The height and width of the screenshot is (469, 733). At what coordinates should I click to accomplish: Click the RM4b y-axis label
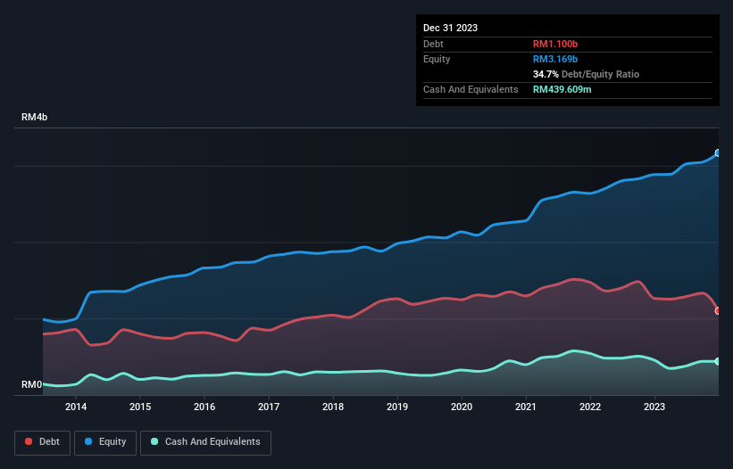[34, 117]
